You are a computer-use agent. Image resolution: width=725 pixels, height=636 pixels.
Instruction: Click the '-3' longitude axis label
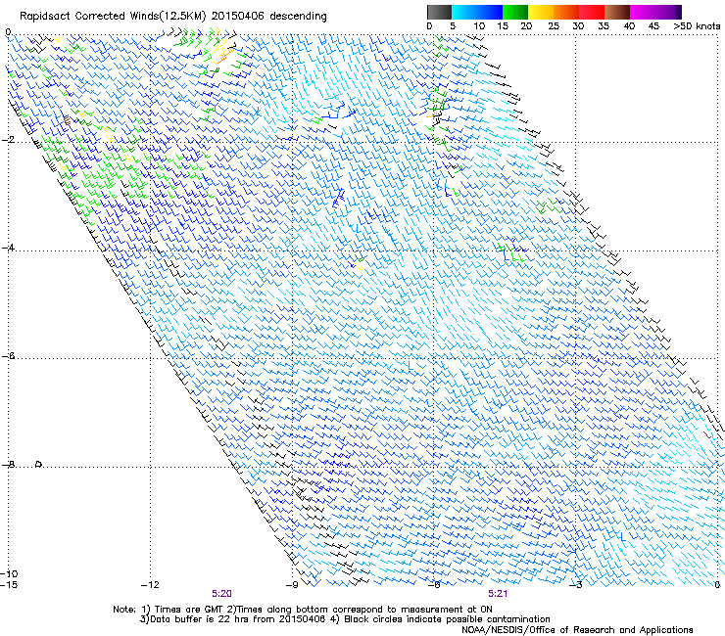tap(575, 585)
